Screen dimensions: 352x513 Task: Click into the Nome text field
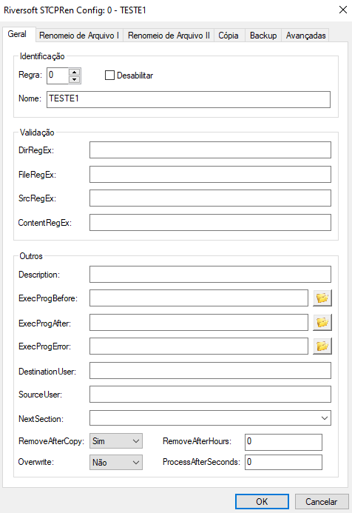click(x=189, y=99)
